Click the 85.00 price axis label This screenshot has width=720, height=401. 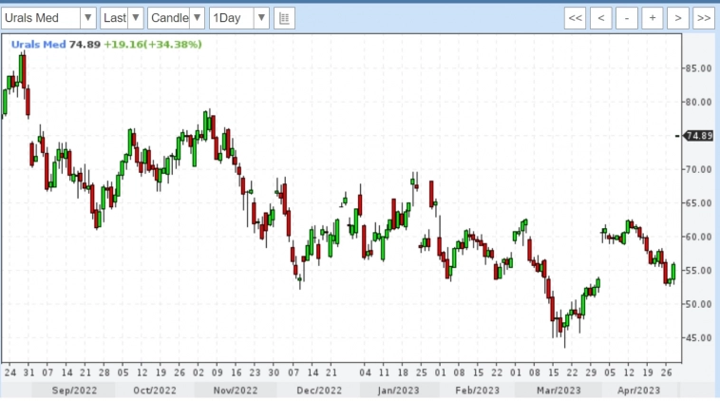pyautogui.click(x=699, y=68)
